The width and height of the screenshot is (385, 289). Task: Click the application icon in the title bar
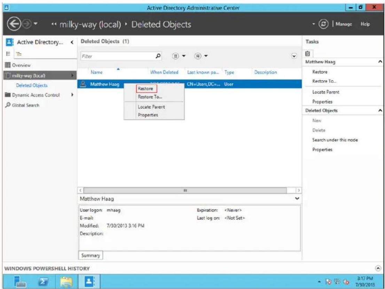pyautogui.click(x=7, y=8)
